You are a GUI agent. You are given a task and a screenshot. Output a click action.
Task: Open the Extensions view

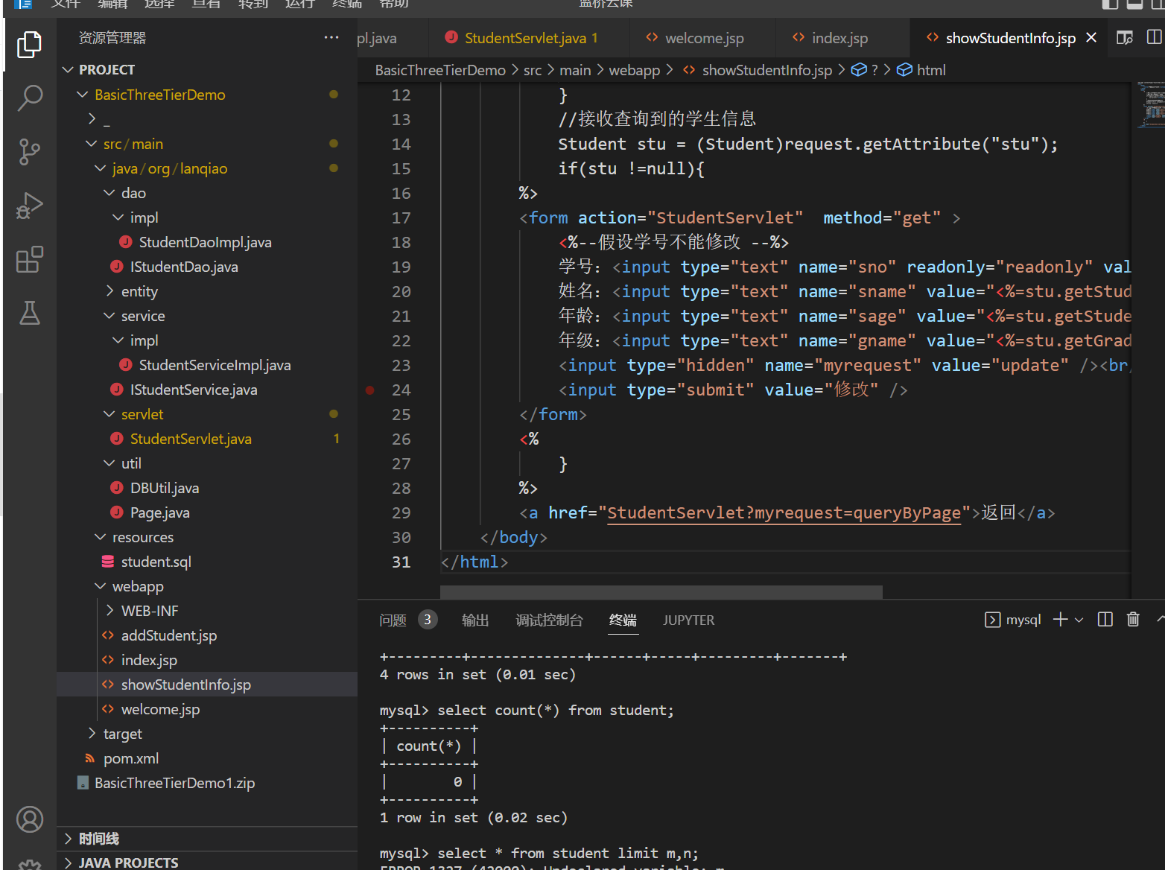[30, 260]
